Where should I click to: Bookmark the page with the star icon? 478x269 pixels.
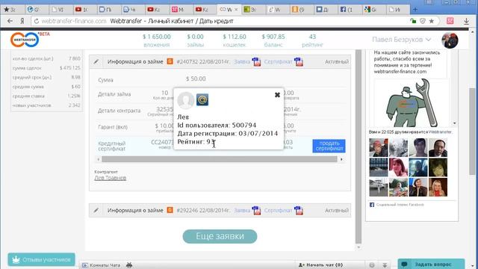pos(432,21)
